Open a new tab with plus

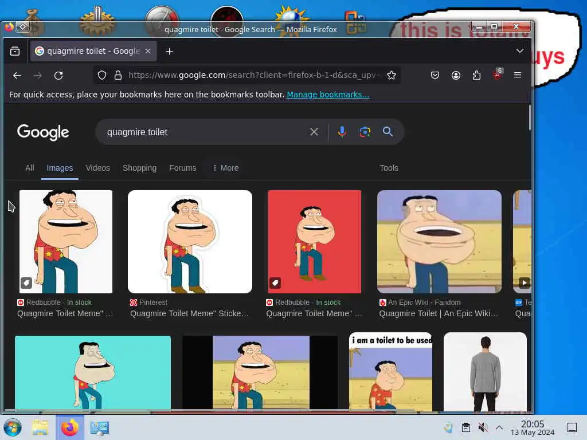point(169,51)
